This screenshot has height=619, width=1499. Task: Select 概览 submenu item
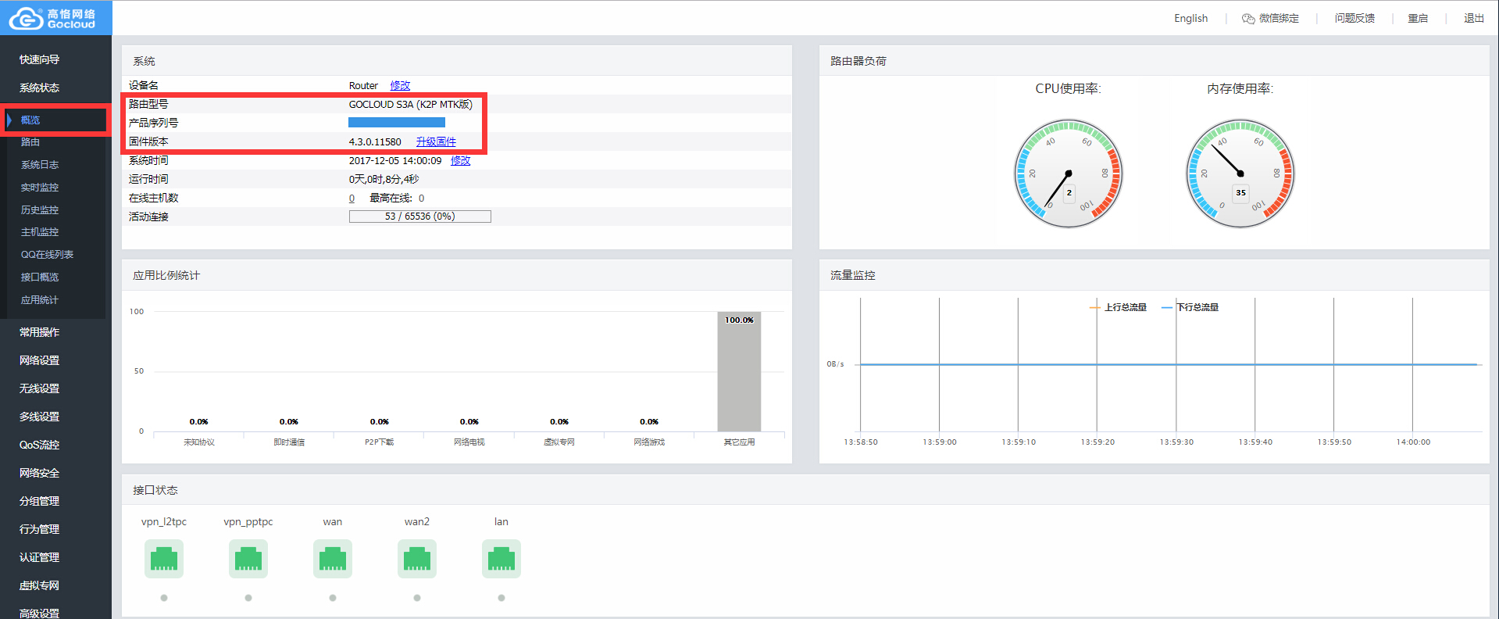click(30, 120)
